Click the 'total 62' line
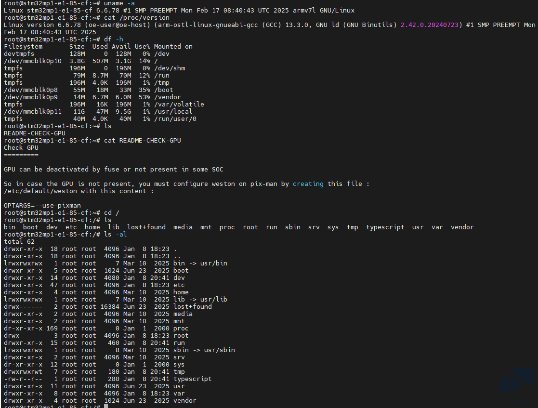The width and height of the screenshot is (538, 408). [19, 242]
